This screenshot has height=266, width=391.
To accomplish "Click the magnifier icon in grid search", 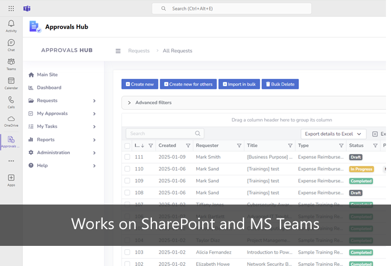I will pos(198,134).
